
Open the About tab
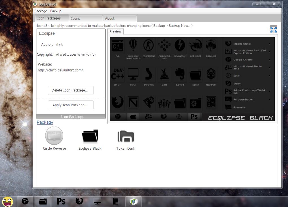pos(120,19)
